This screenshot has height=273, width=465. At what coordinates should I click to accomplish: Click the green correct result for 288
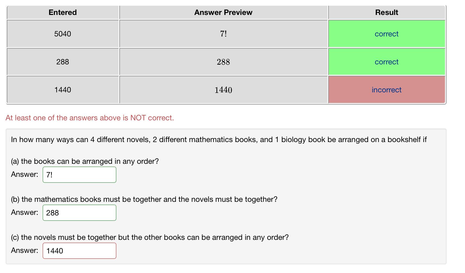point(386,62)
